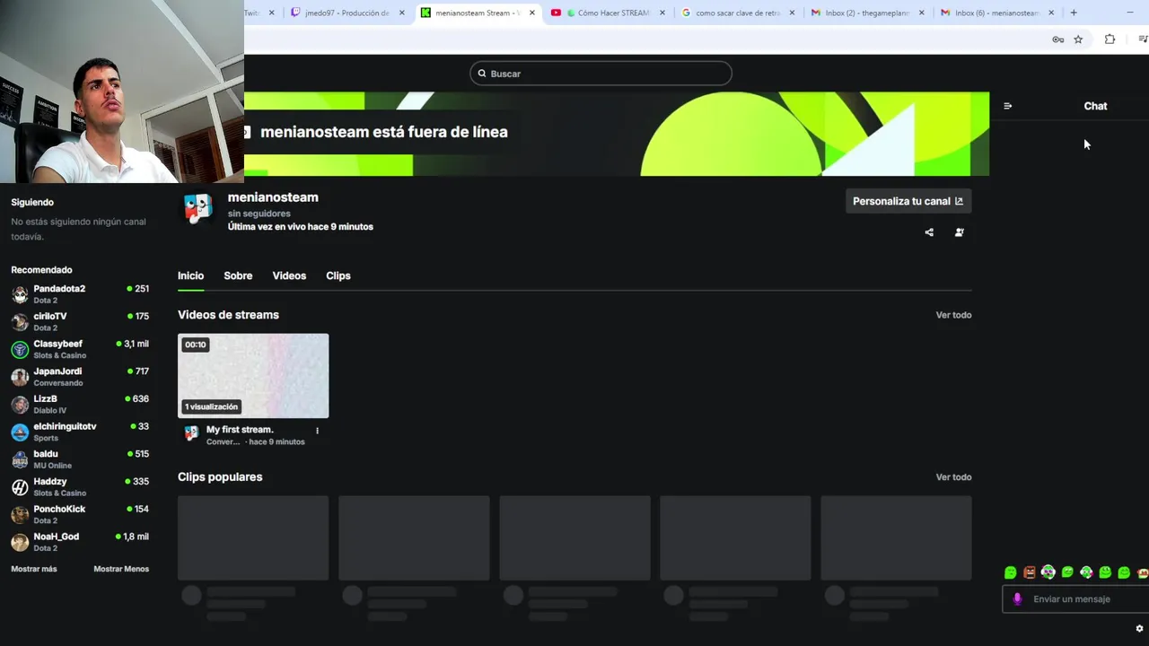The image size is (1149, 646).
Task: Switch to Inbox (6) menianosteam Gmail tab
Action: [996, 13]
